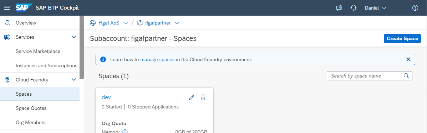Viewport: 427px width, 133px height.
Task: Open the manage spaces link
Action: pyautogui.click(x=157, y=59)
